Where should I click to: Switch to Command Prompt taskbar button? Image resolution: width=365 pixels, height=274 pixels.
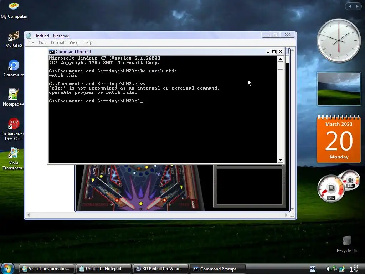click(218, 269)
